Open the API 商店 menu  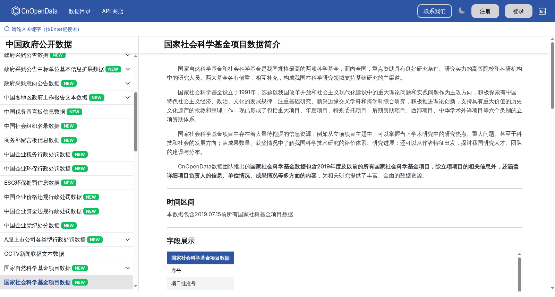pos(113,11)
